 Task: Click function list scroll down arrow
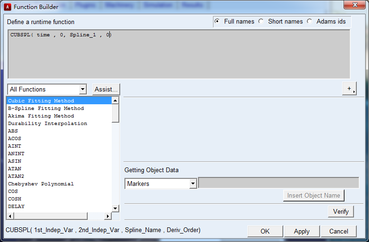tap(115, 209)
